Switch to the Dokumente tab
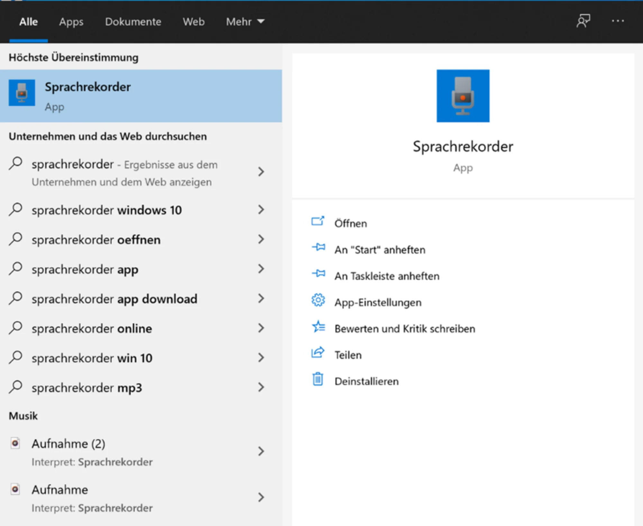 (133, 22)
